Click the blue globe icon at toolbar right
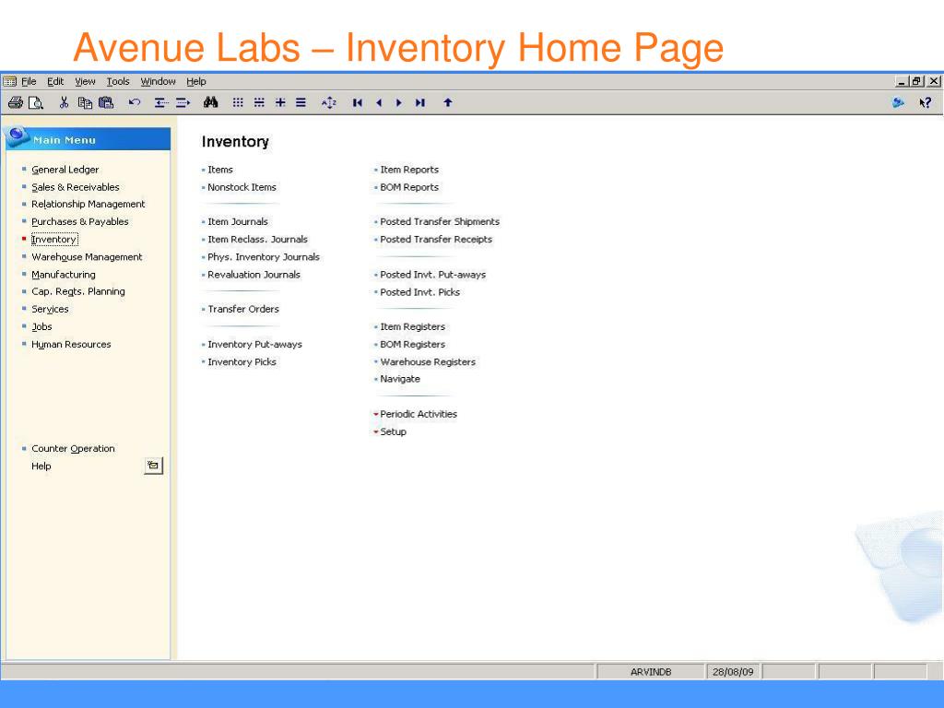 click(898, 103)
